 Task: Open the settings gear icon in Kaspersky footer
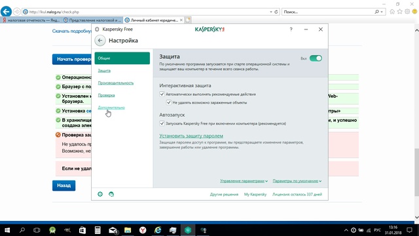click(100, 194)
